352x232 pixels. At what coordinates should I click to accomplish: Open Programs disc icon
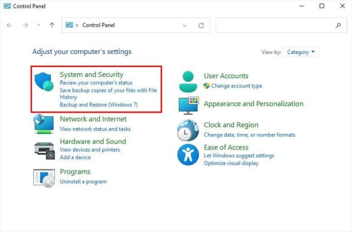tap(44, 178)
